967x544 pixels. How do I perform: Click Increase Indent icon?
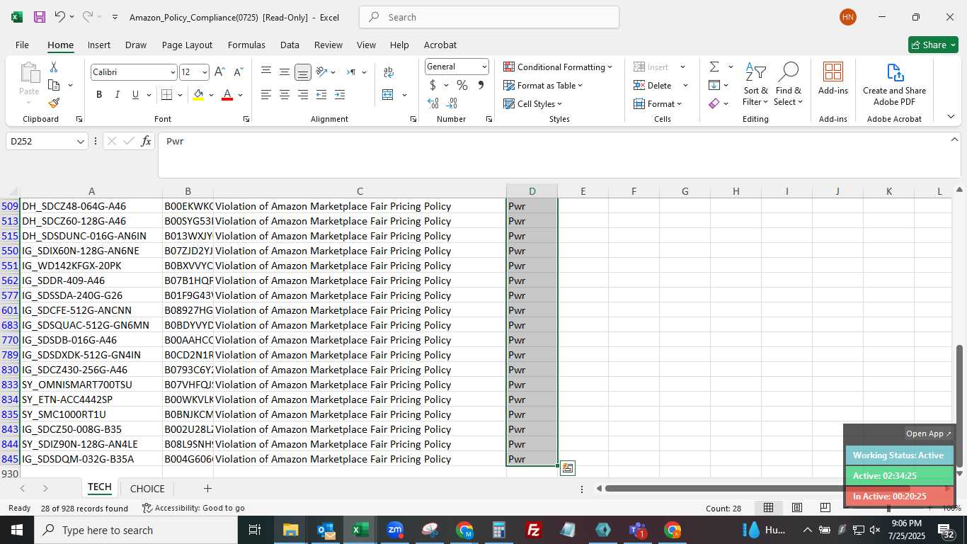[x=340, y=95]
